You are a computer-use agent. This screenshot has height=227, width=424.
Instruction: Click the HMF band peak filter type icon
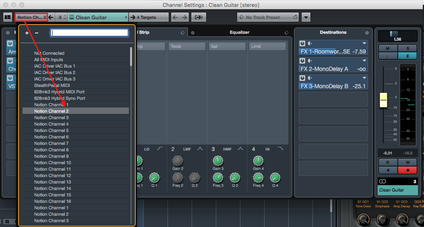[240, 149]
